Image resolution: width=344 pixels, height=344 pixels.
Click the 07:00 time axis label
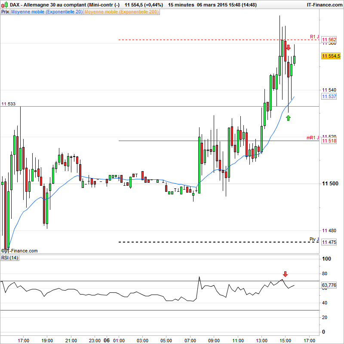(190, 341)
